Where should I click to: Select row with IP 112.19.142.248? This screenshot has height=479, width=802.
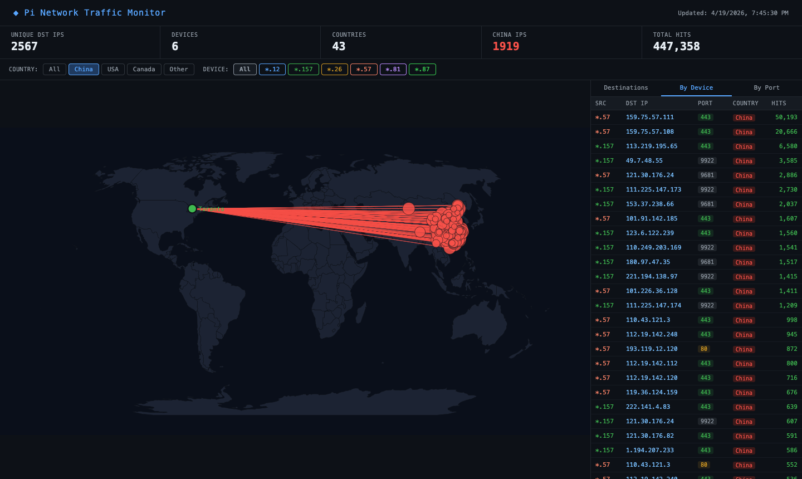pos(696,335)
